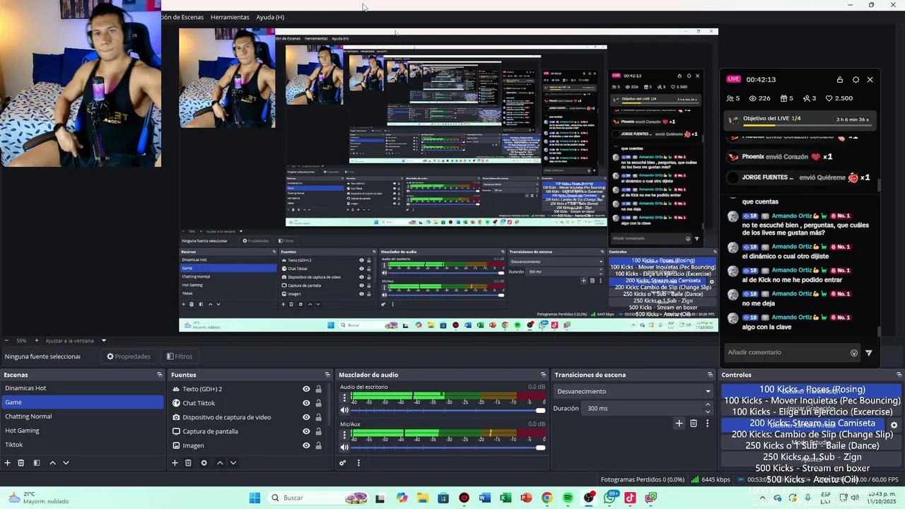Add a new source in Fuentes panel
This screenshot has width=905, height=509.
[175, 463]
